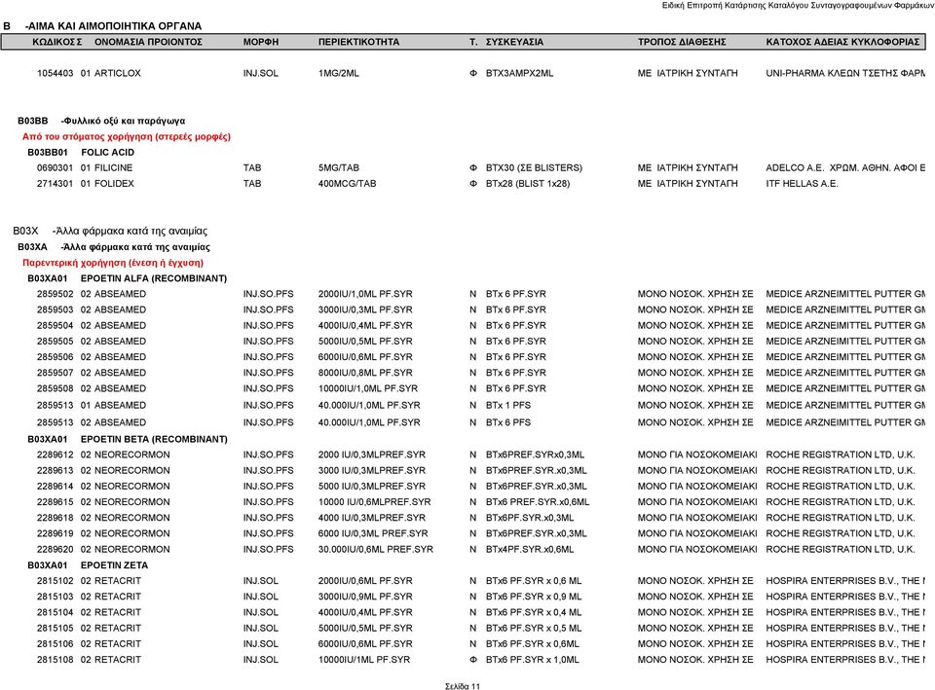This screenshot has height=690, width=935.
Task: Click ITF HELLAS A.E. license holder
Action: [802, 184]
